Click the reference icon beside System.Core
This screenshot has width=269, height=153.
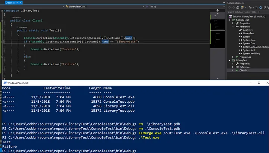(x=241, y=40)
